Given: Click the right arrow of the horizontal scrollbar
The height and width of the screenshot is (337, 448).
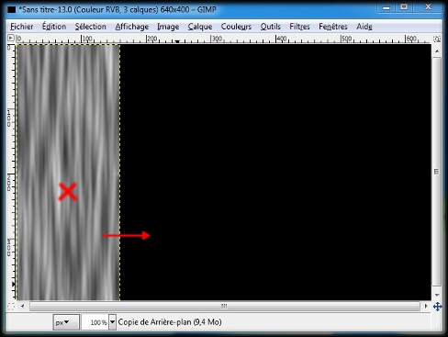Looking at the screenshot, I should pyautogui.click(x=426, y=306).
